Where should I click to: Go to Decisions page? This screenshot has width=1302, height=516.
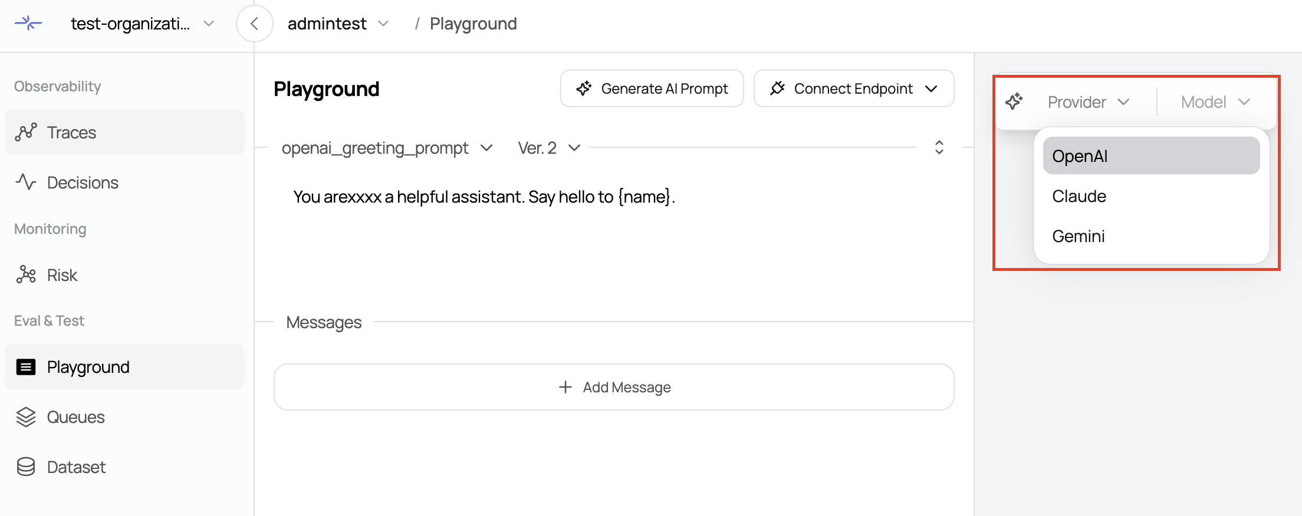pyautogui.click(x=83, y=183)
